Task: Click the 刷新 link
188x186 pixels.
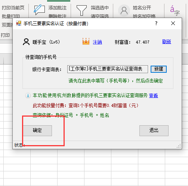Action: point(167,42)
